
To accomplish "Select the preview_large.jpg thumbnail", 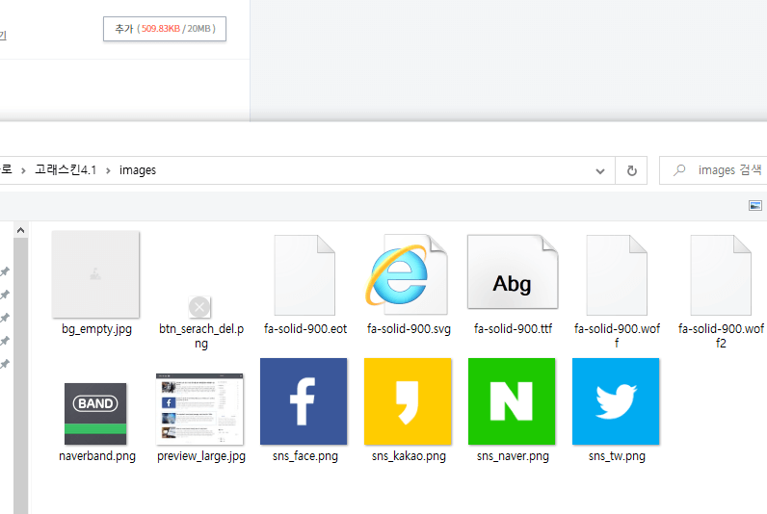I will (199, 409).
